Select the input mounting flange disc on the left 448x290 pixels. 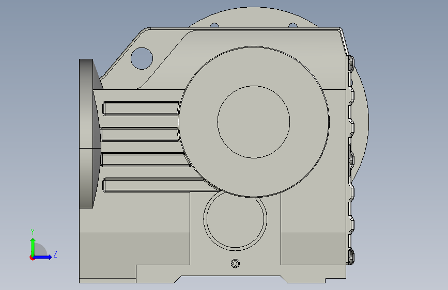pyautogui.click(x=86, y=133)
